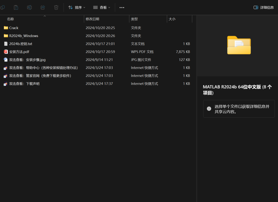Open the 查看 view dropdown

click(102, 7)
